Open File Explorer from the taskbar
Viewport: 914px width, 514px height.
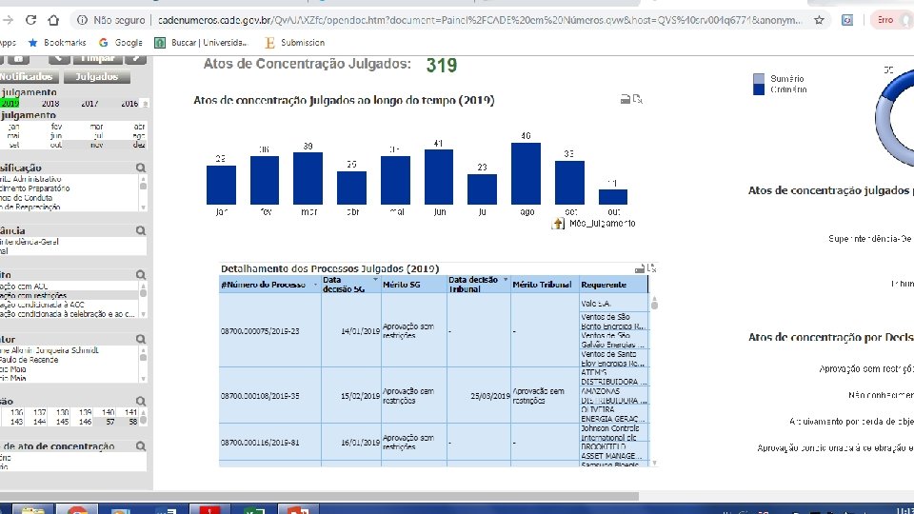point(33,508)
